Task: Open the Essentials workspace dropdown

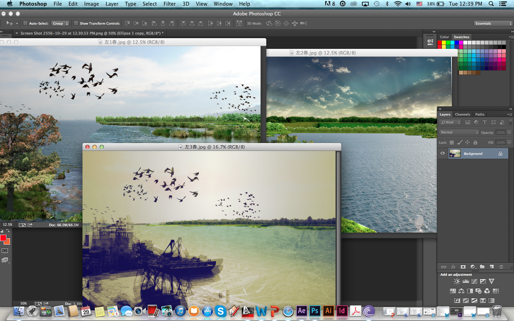Action: [x=493, y=23]
